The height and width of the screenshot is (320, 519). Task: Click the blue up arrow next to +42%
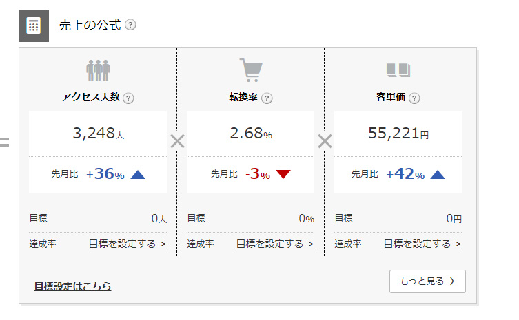coord(438,174)
